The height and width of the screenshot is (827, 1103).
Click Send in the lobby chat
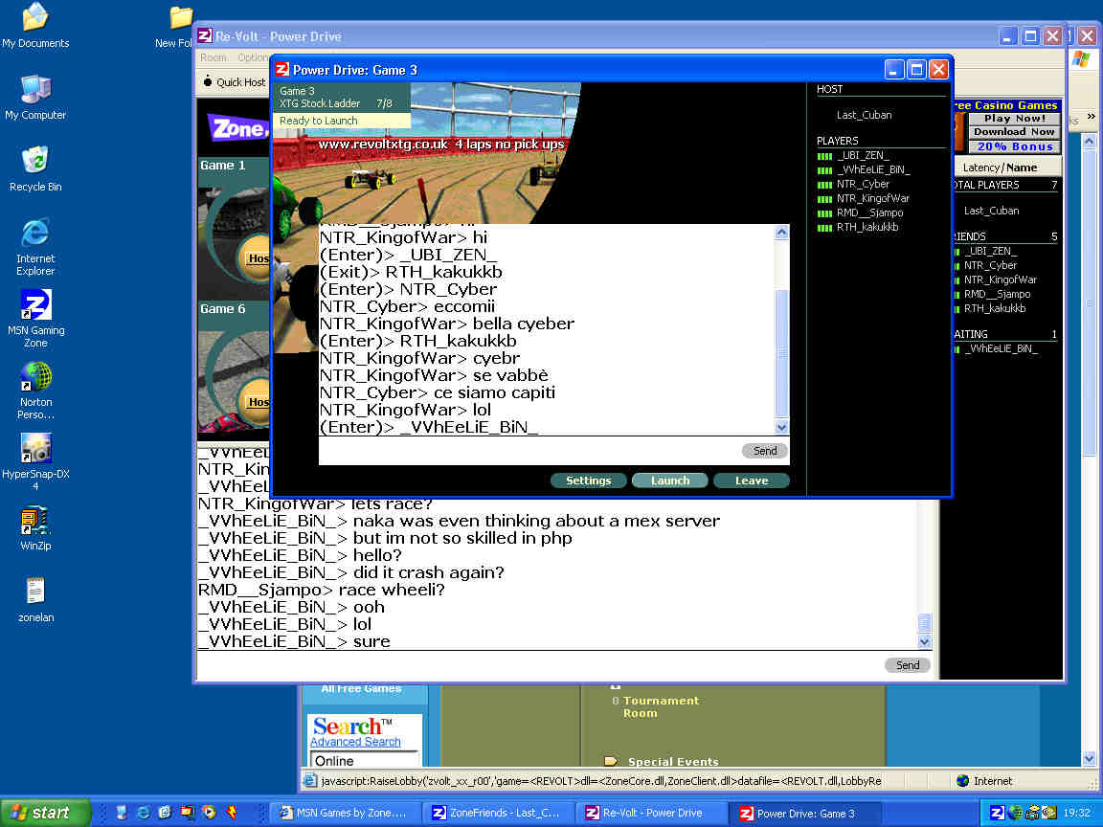[908, 665]
